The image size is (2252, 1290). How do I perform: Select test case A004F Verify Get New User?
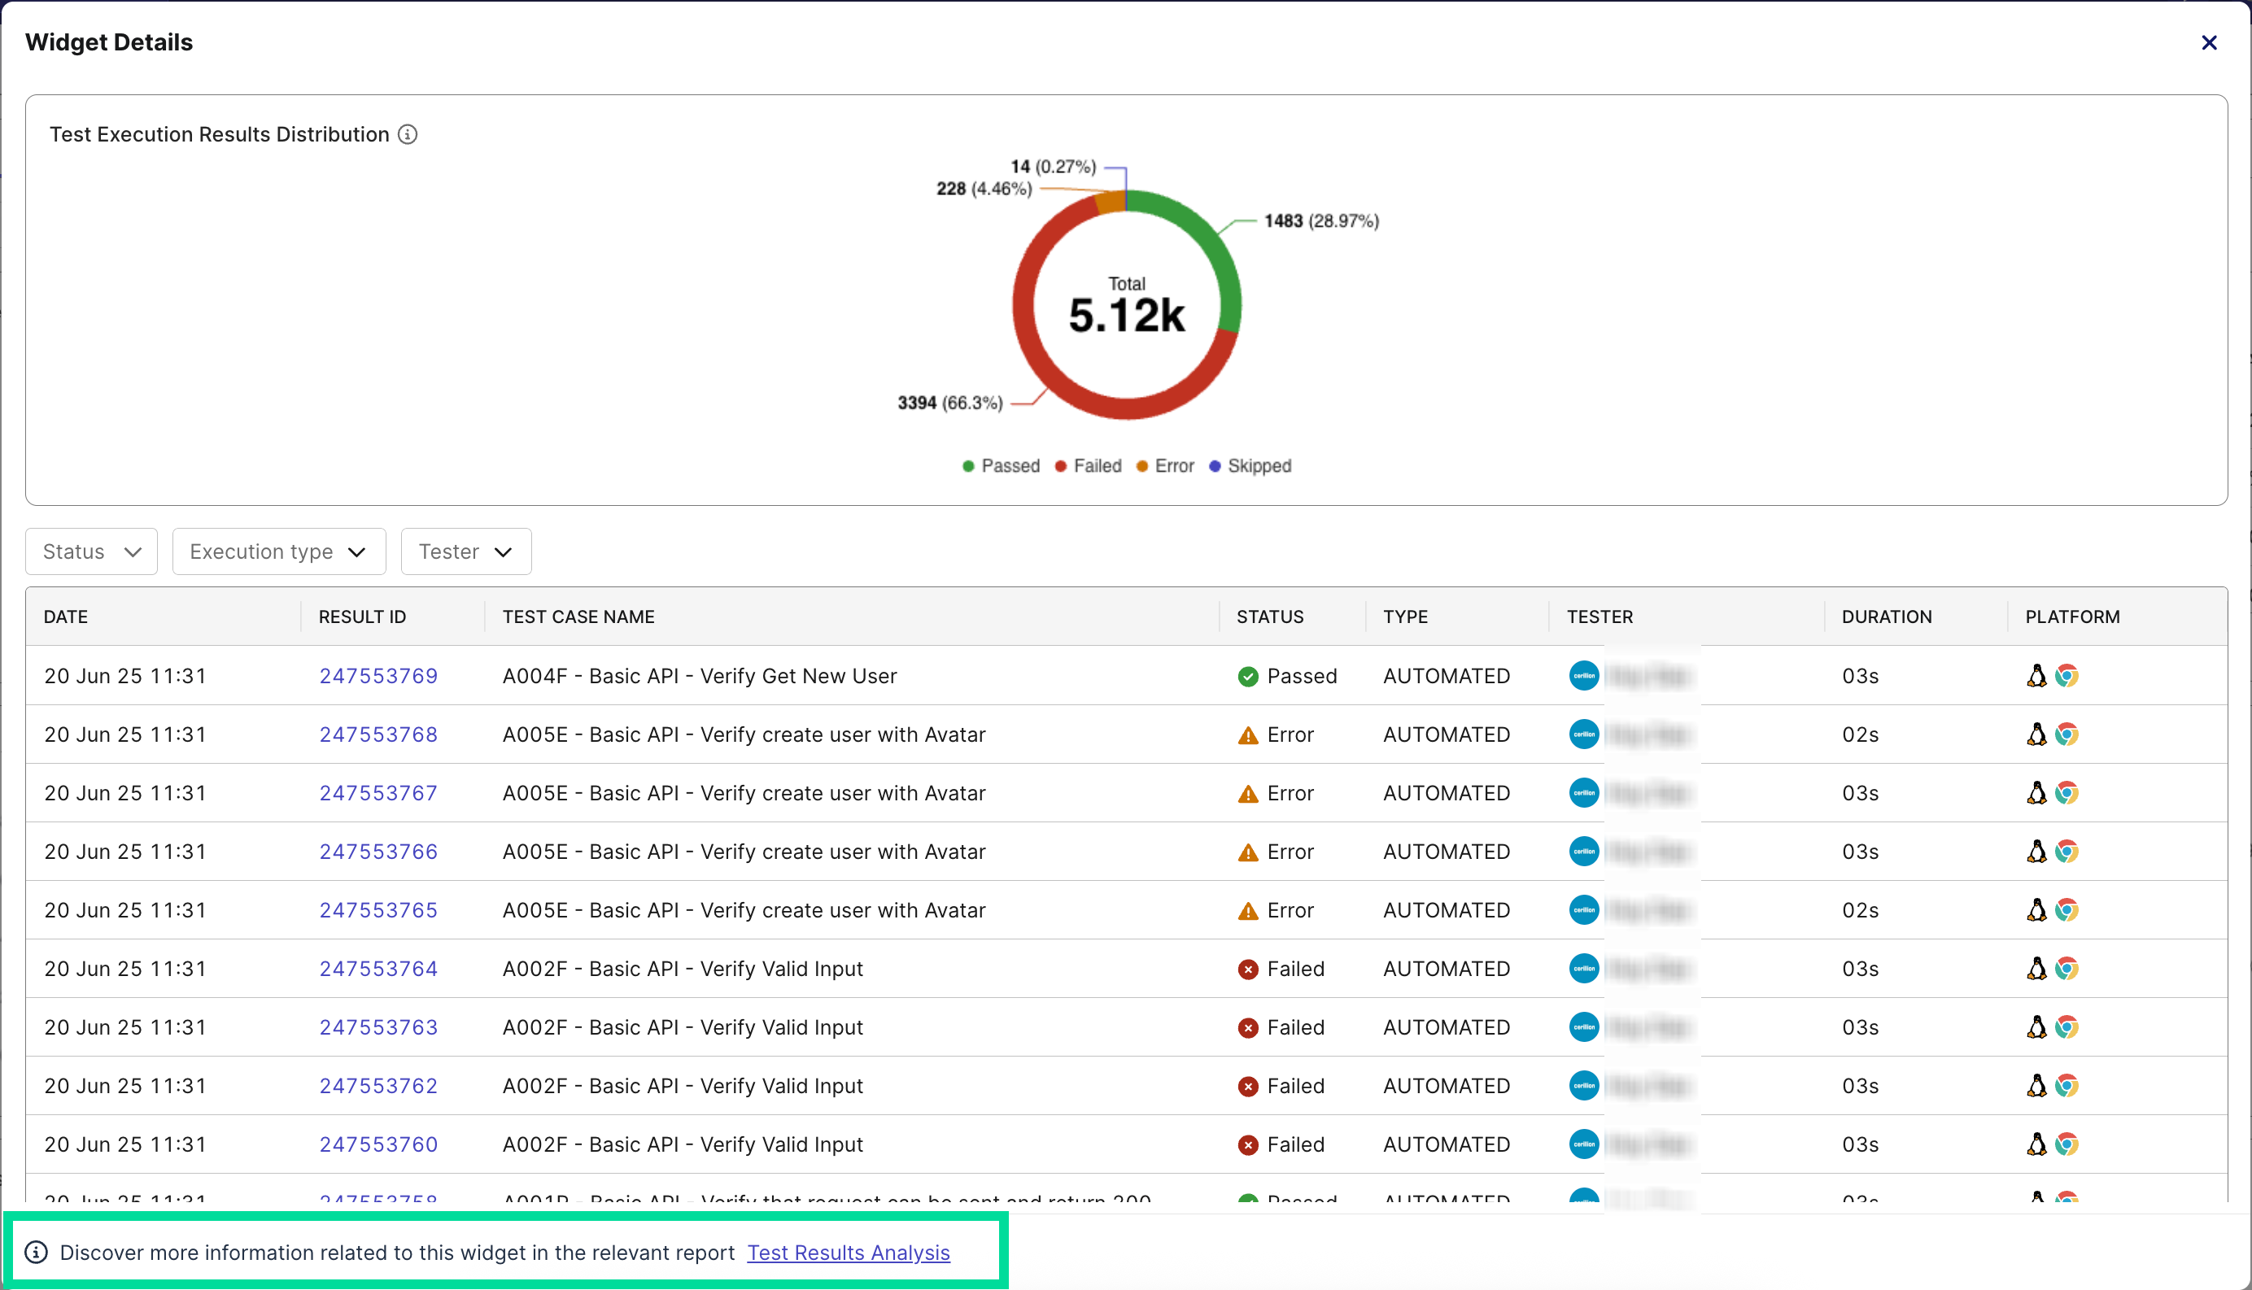[699, 676]
